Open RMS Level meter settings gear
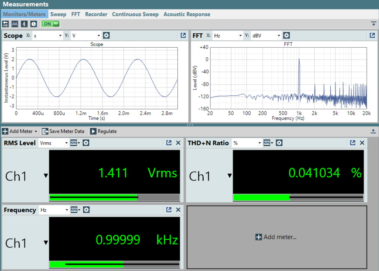Image resolution: width=379 pixels, height=271 pixels. tap(86, 143)
